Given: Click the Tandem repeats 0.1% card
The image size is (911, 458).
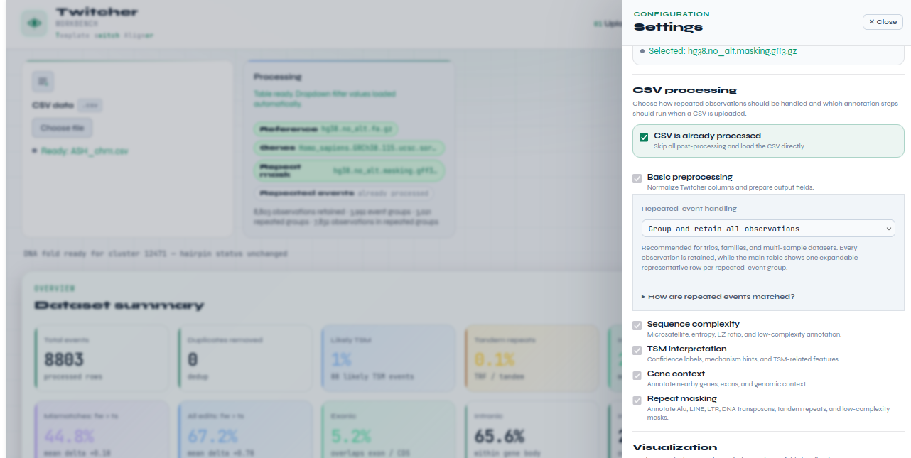Looking at the screenshot, I should point(532,358).
